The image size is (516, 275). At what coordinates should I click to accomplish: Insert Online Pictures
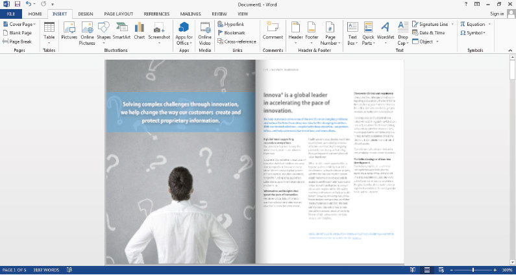[87, 34]
